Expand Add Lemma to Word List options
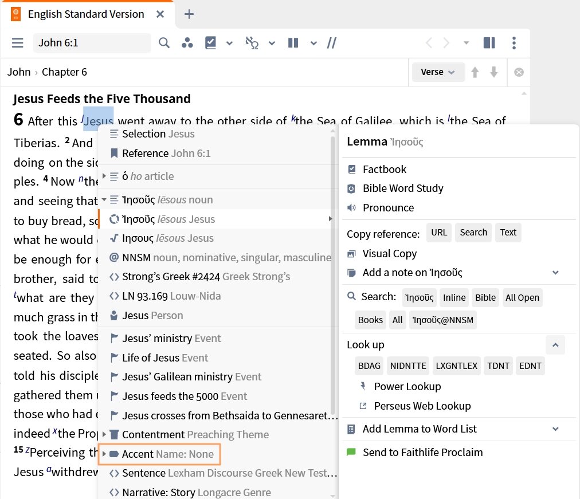The height and width of the screenshot is (499, 580). 555,429
